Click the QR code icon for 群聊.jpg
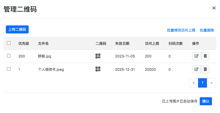 [98, 56]
